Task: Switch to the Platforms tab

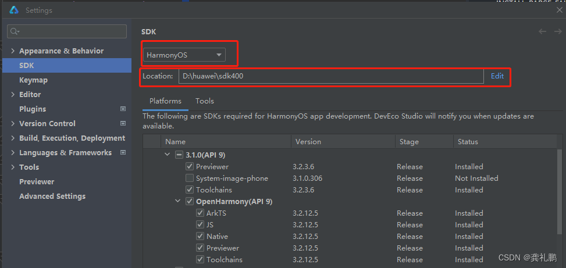Action: point(165,101)
